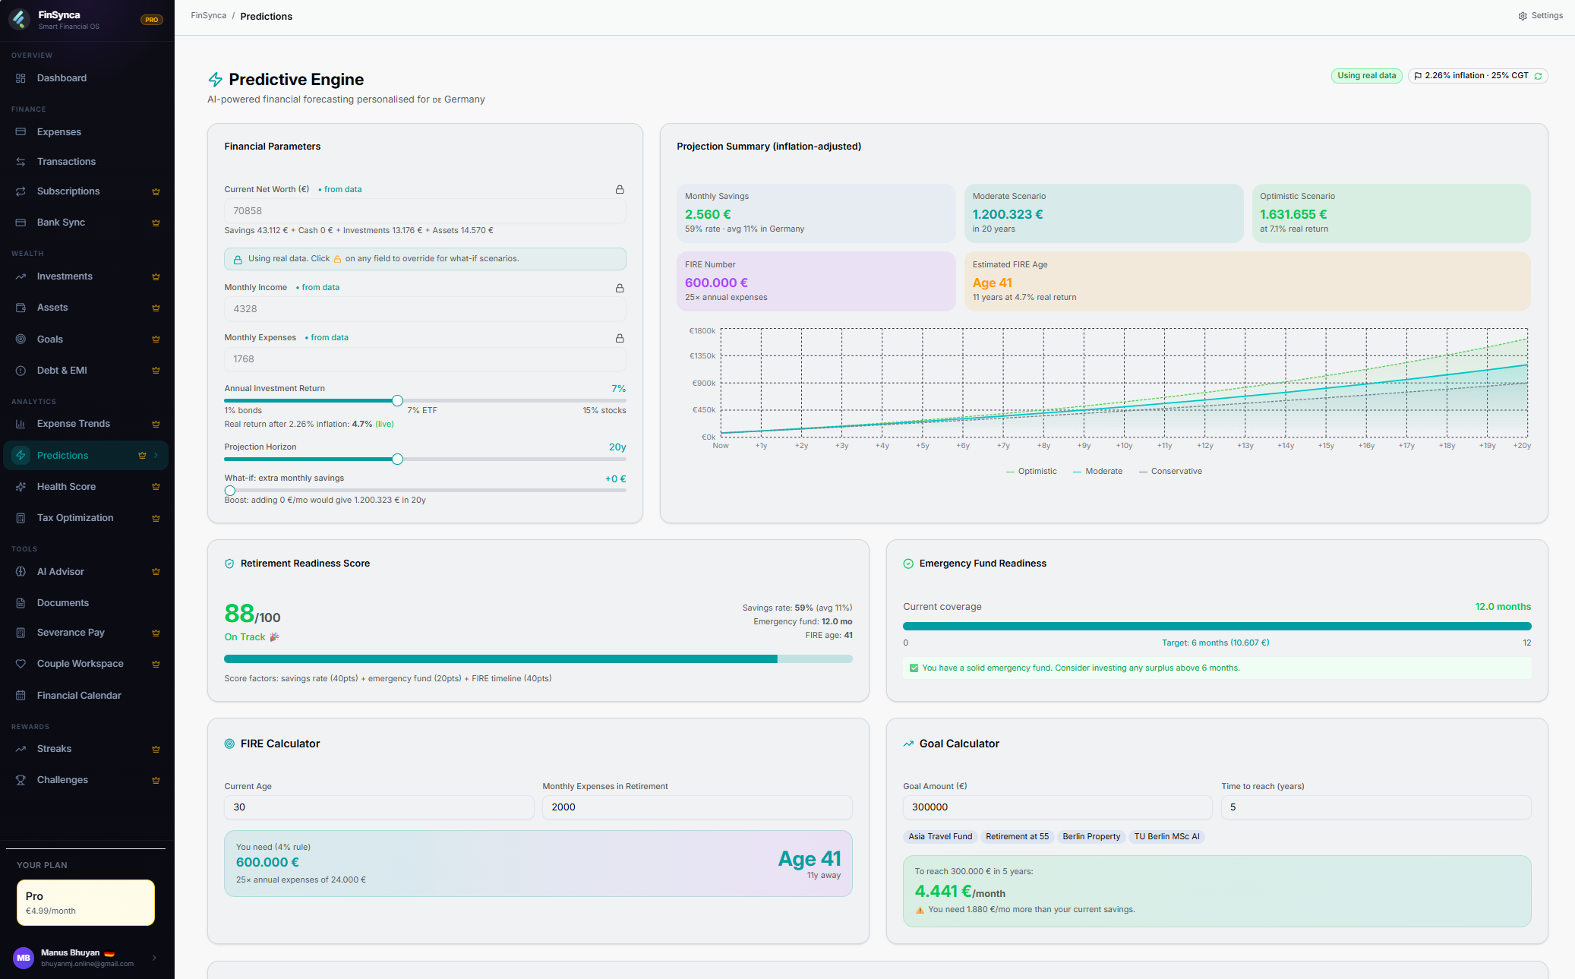Open Tax Optimization in sidebar
This screenshot has width=1575, height=979.
(75, 518)
